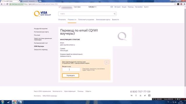Show hidden system tray icons
The image size is (186, 104).
pos(171,102)
